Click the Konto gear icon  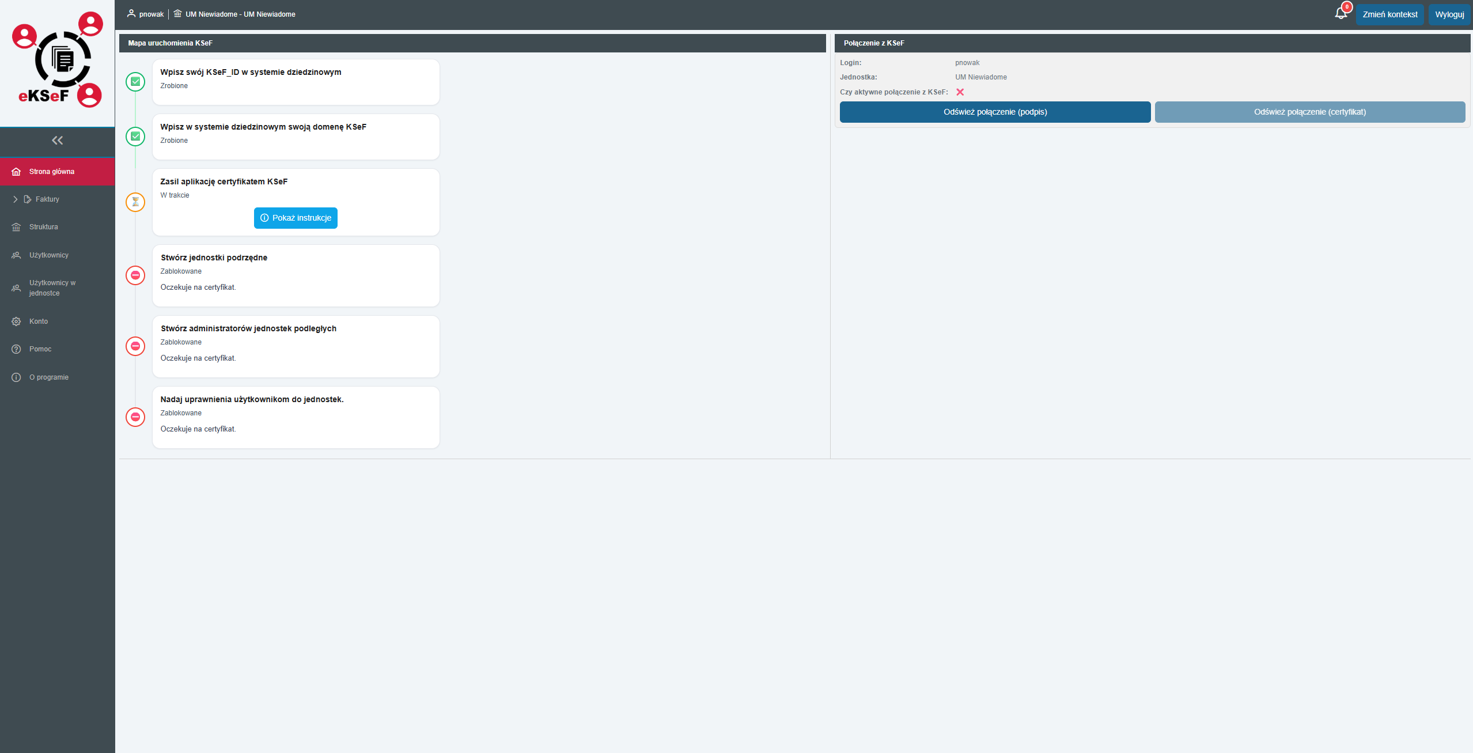click(x=16, y=321)
